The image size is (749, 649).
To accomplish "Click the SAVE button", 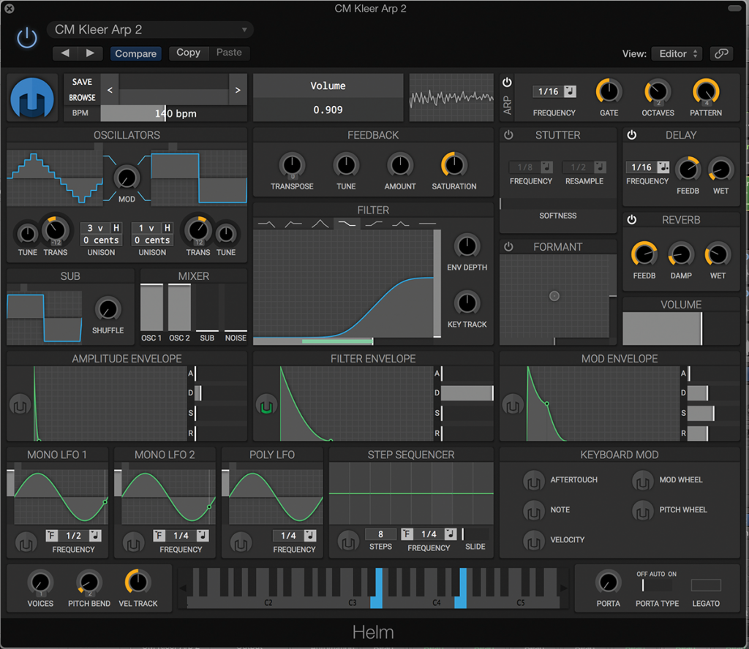I will 82,82.
